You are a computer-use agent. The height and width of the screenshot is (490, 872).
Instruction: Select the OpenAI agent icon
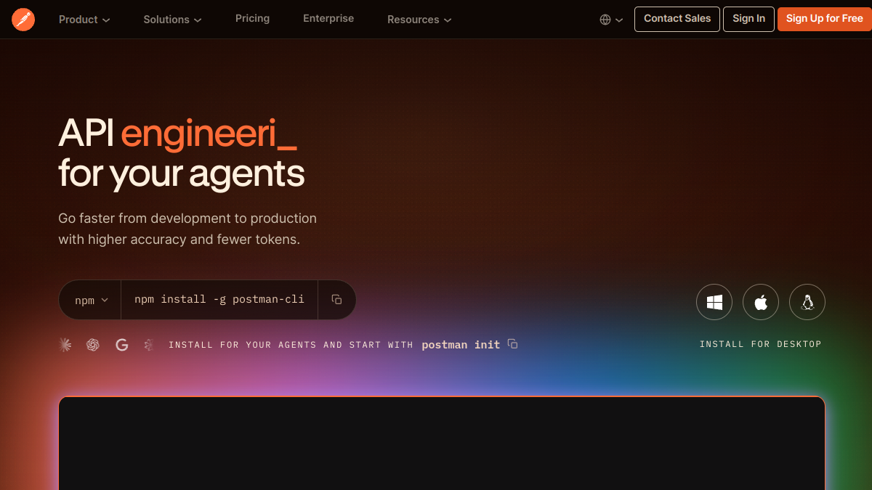93,345
